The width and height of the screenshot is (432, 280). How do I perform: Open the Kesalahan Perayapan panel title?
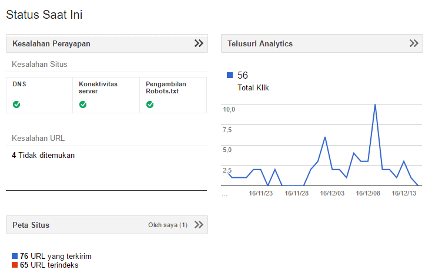coord(51,43)
